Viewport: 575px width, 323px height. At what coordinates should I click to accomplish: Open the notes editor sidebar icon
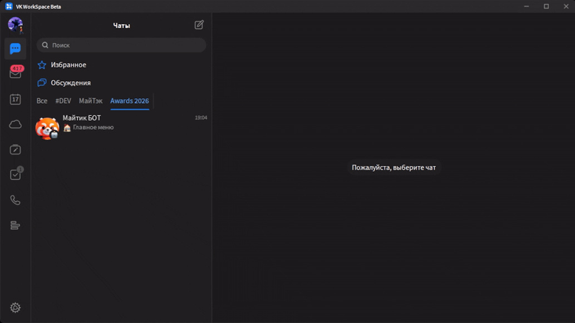15,150
